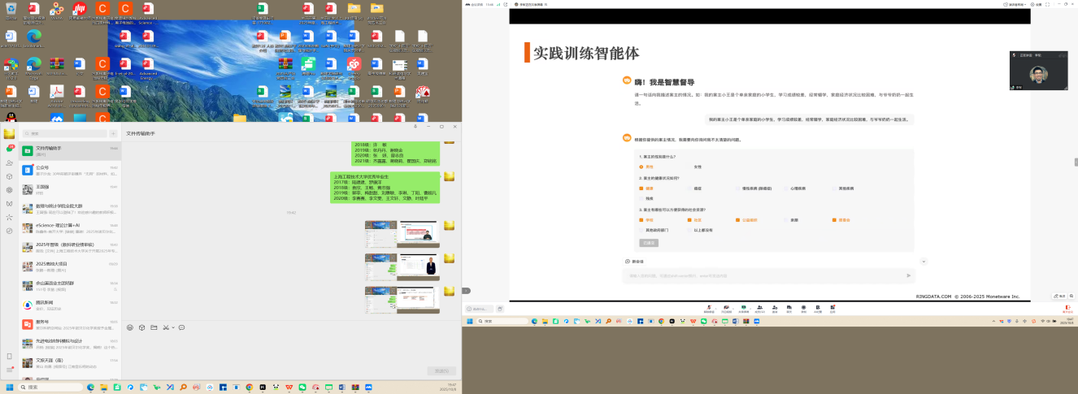Open the 腾讯新闻 chat list entry
The image size is (1078, 394).
click(69, 305)
